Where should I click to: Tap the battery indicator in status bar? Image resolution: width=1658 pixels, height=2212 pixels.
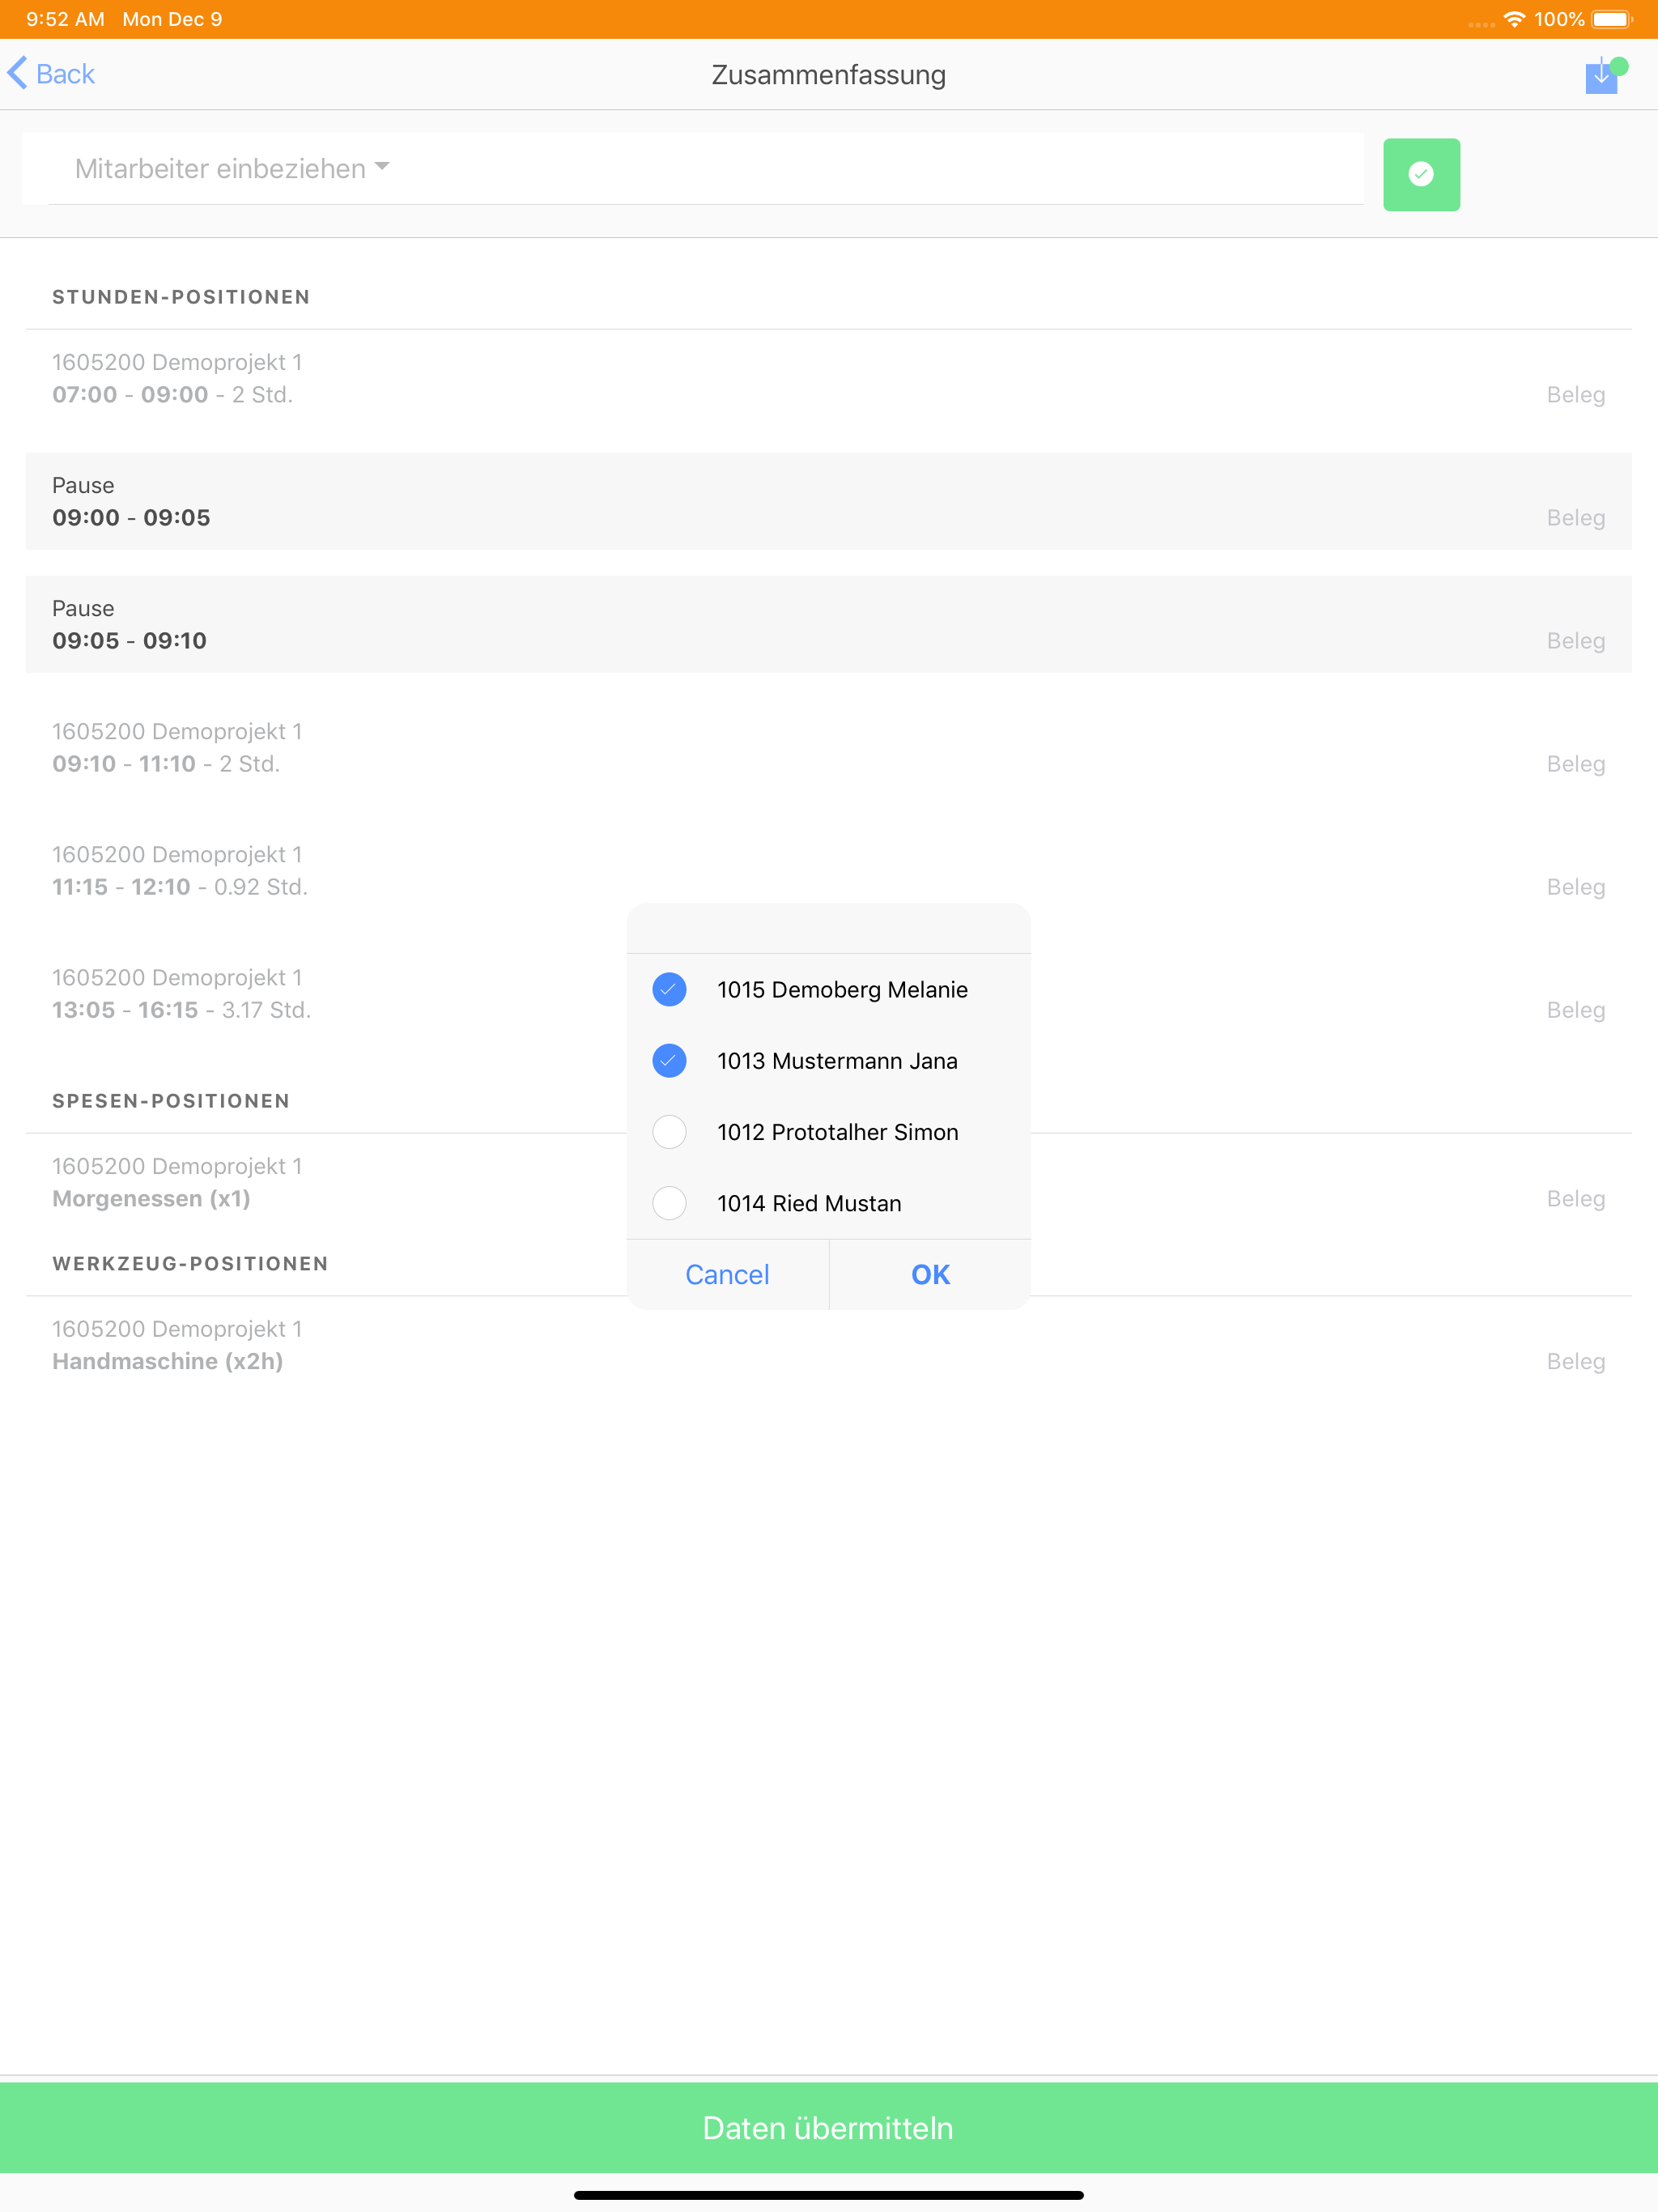coord(1612,19)
